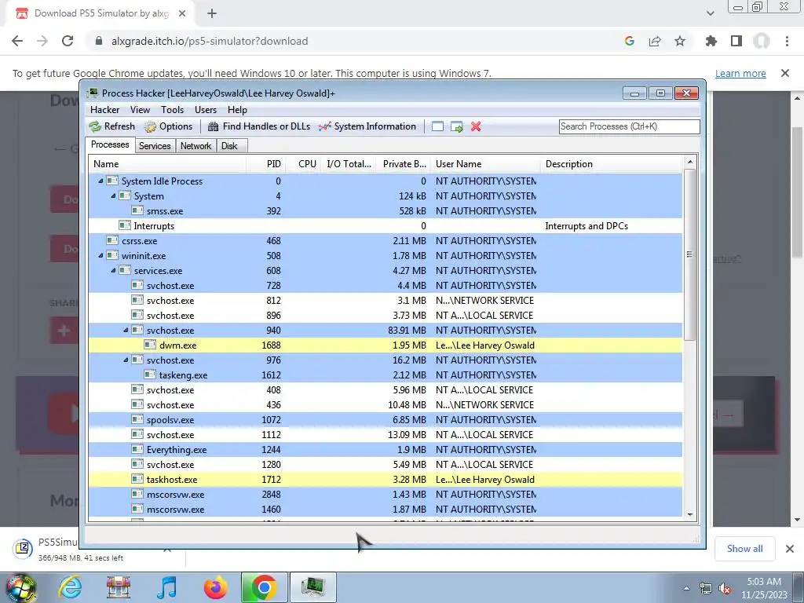
Task: Click the blank window finder toolbar icon
Action: [x=437, y=126]
